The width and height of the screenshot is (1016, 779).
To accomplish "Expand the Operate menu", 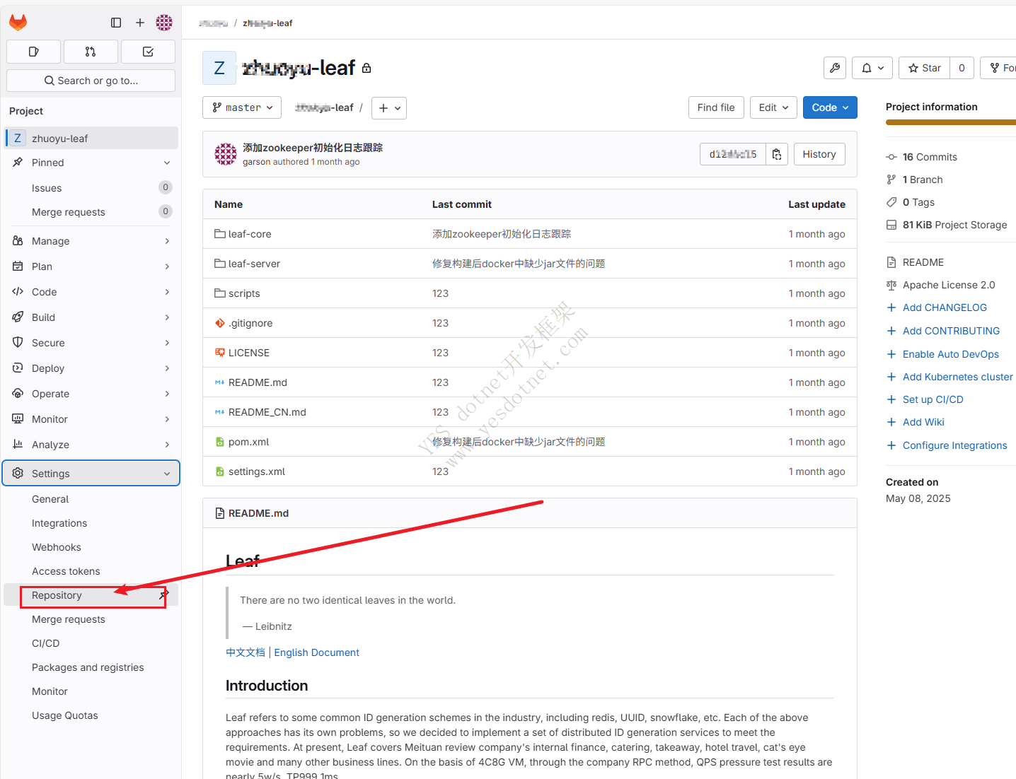I will coord(91,394).
